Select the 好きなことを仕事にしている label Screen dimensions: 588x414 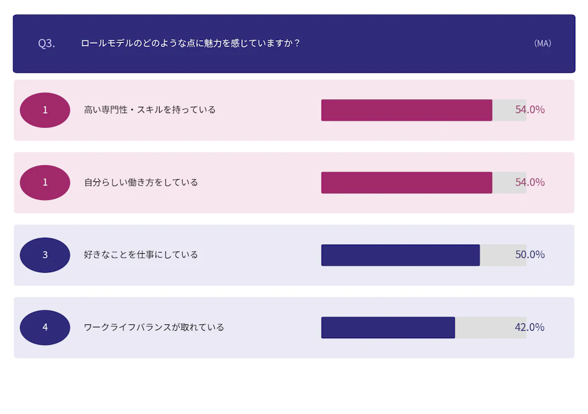click(141, 255)
